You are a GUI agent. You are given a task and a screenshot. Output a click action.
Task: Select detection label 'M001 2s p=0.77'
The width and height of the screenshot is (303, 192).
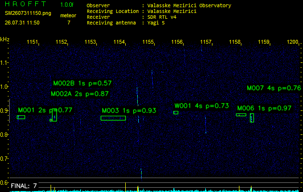tap(45, 110)
